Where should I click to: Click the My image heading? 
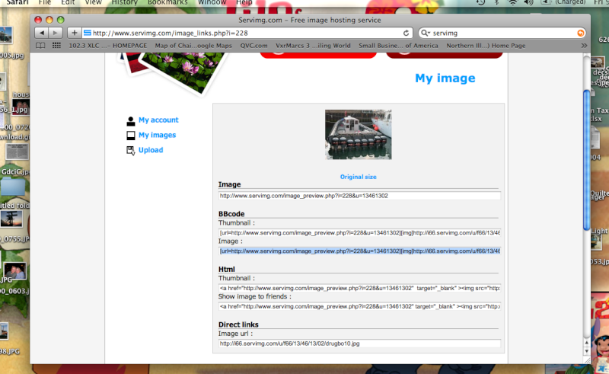(445, 78)
